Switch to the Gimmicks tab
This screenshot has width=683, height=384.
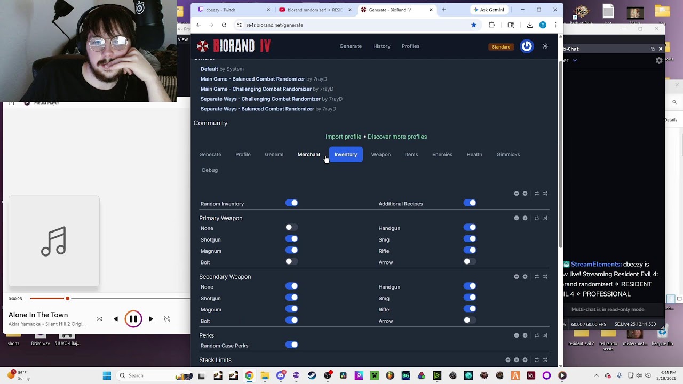[x=508, y=154]
